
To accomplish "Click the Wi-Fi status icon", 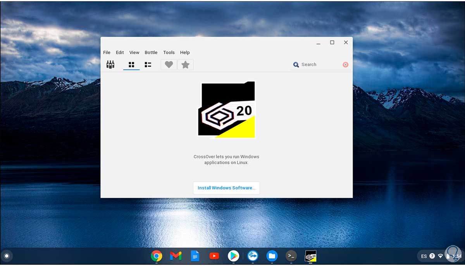I will click(x=441, y=256).
